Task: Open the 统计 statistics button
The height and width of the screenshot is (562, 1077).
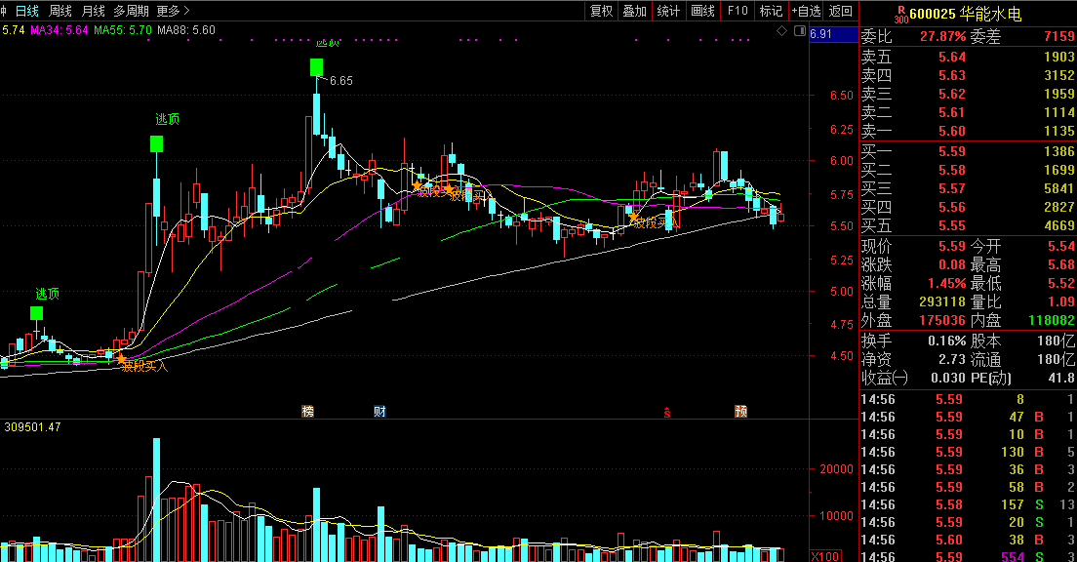Action: 668,11
